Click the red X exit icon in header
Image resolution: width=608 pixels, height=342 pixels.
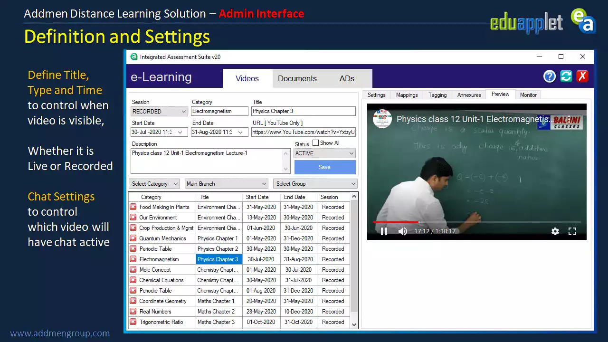[x=582, y=76]
